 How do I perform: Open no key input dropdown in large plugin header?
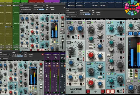[74, 17]
